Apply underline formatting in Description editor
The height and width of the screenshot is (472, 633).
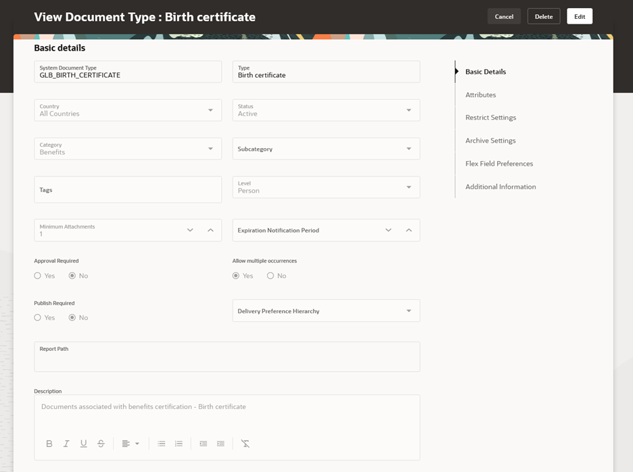click(x=84, y=444)
